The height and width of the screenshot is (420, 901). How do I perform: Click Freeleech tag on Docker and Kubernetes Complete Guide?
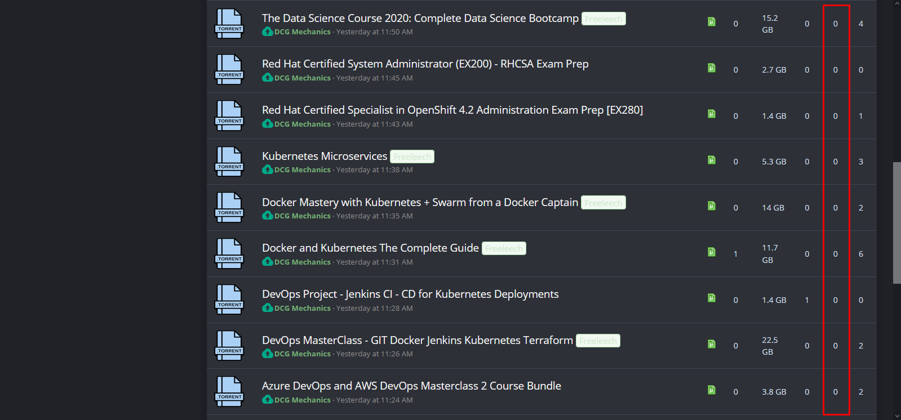[504, 248]
